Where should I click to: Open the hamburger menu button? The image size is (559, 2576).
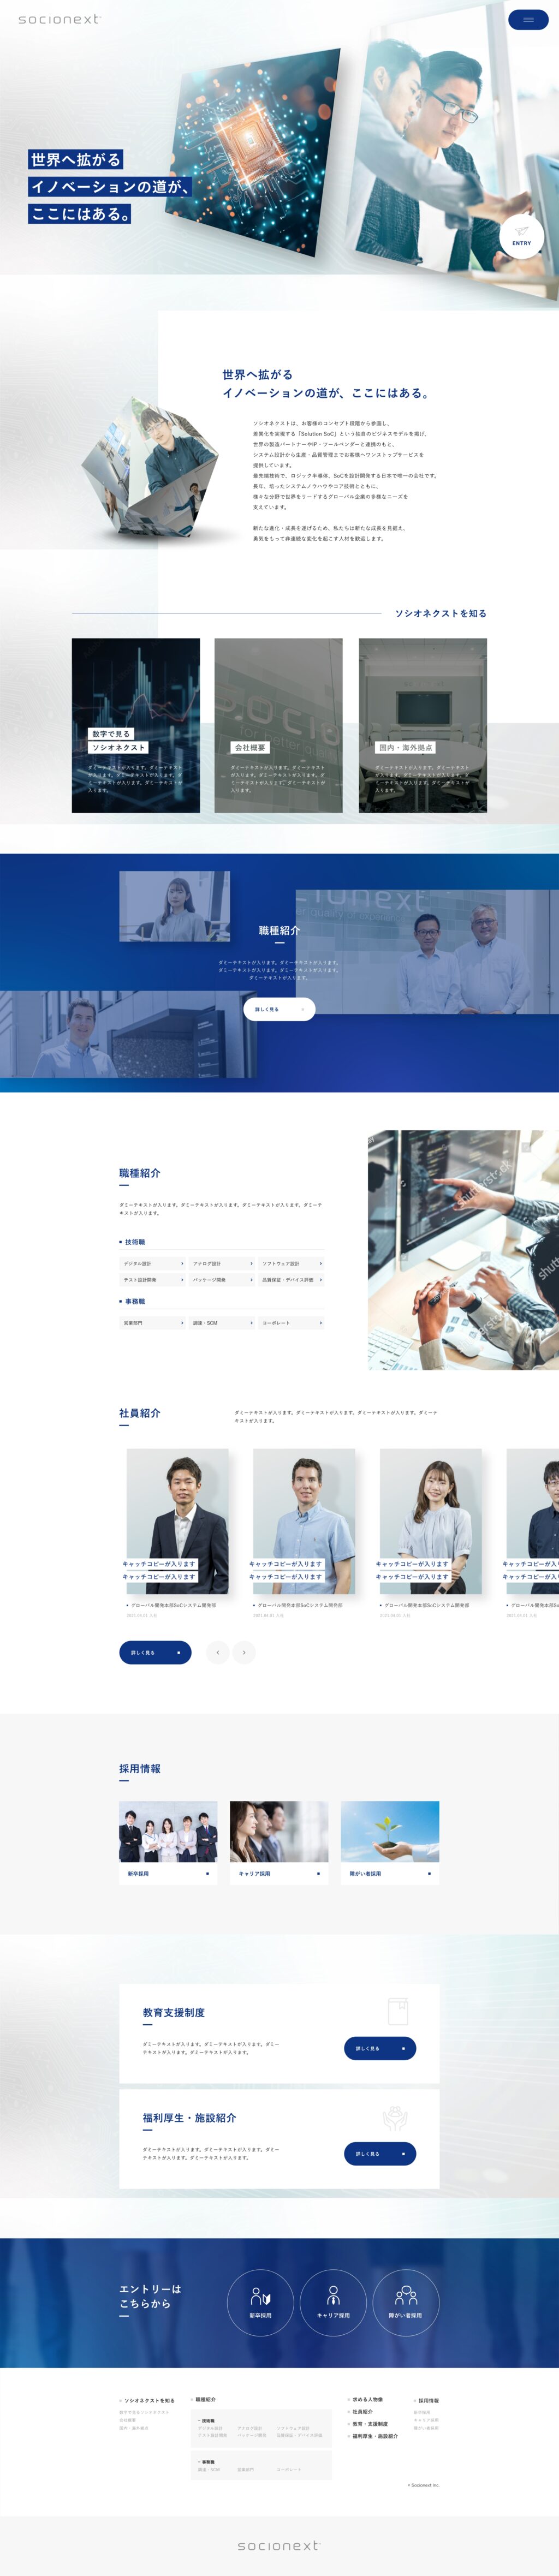tap(528, 20)
